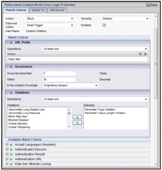Click the add new URL Prefix value icon
Image resolution: width=162 pixels, height=170 pixels.
[x=140, y=54]
